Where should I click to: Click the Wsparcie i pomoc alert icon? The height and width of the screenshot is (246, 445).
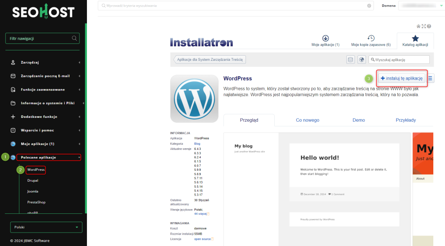coord(13,130)
